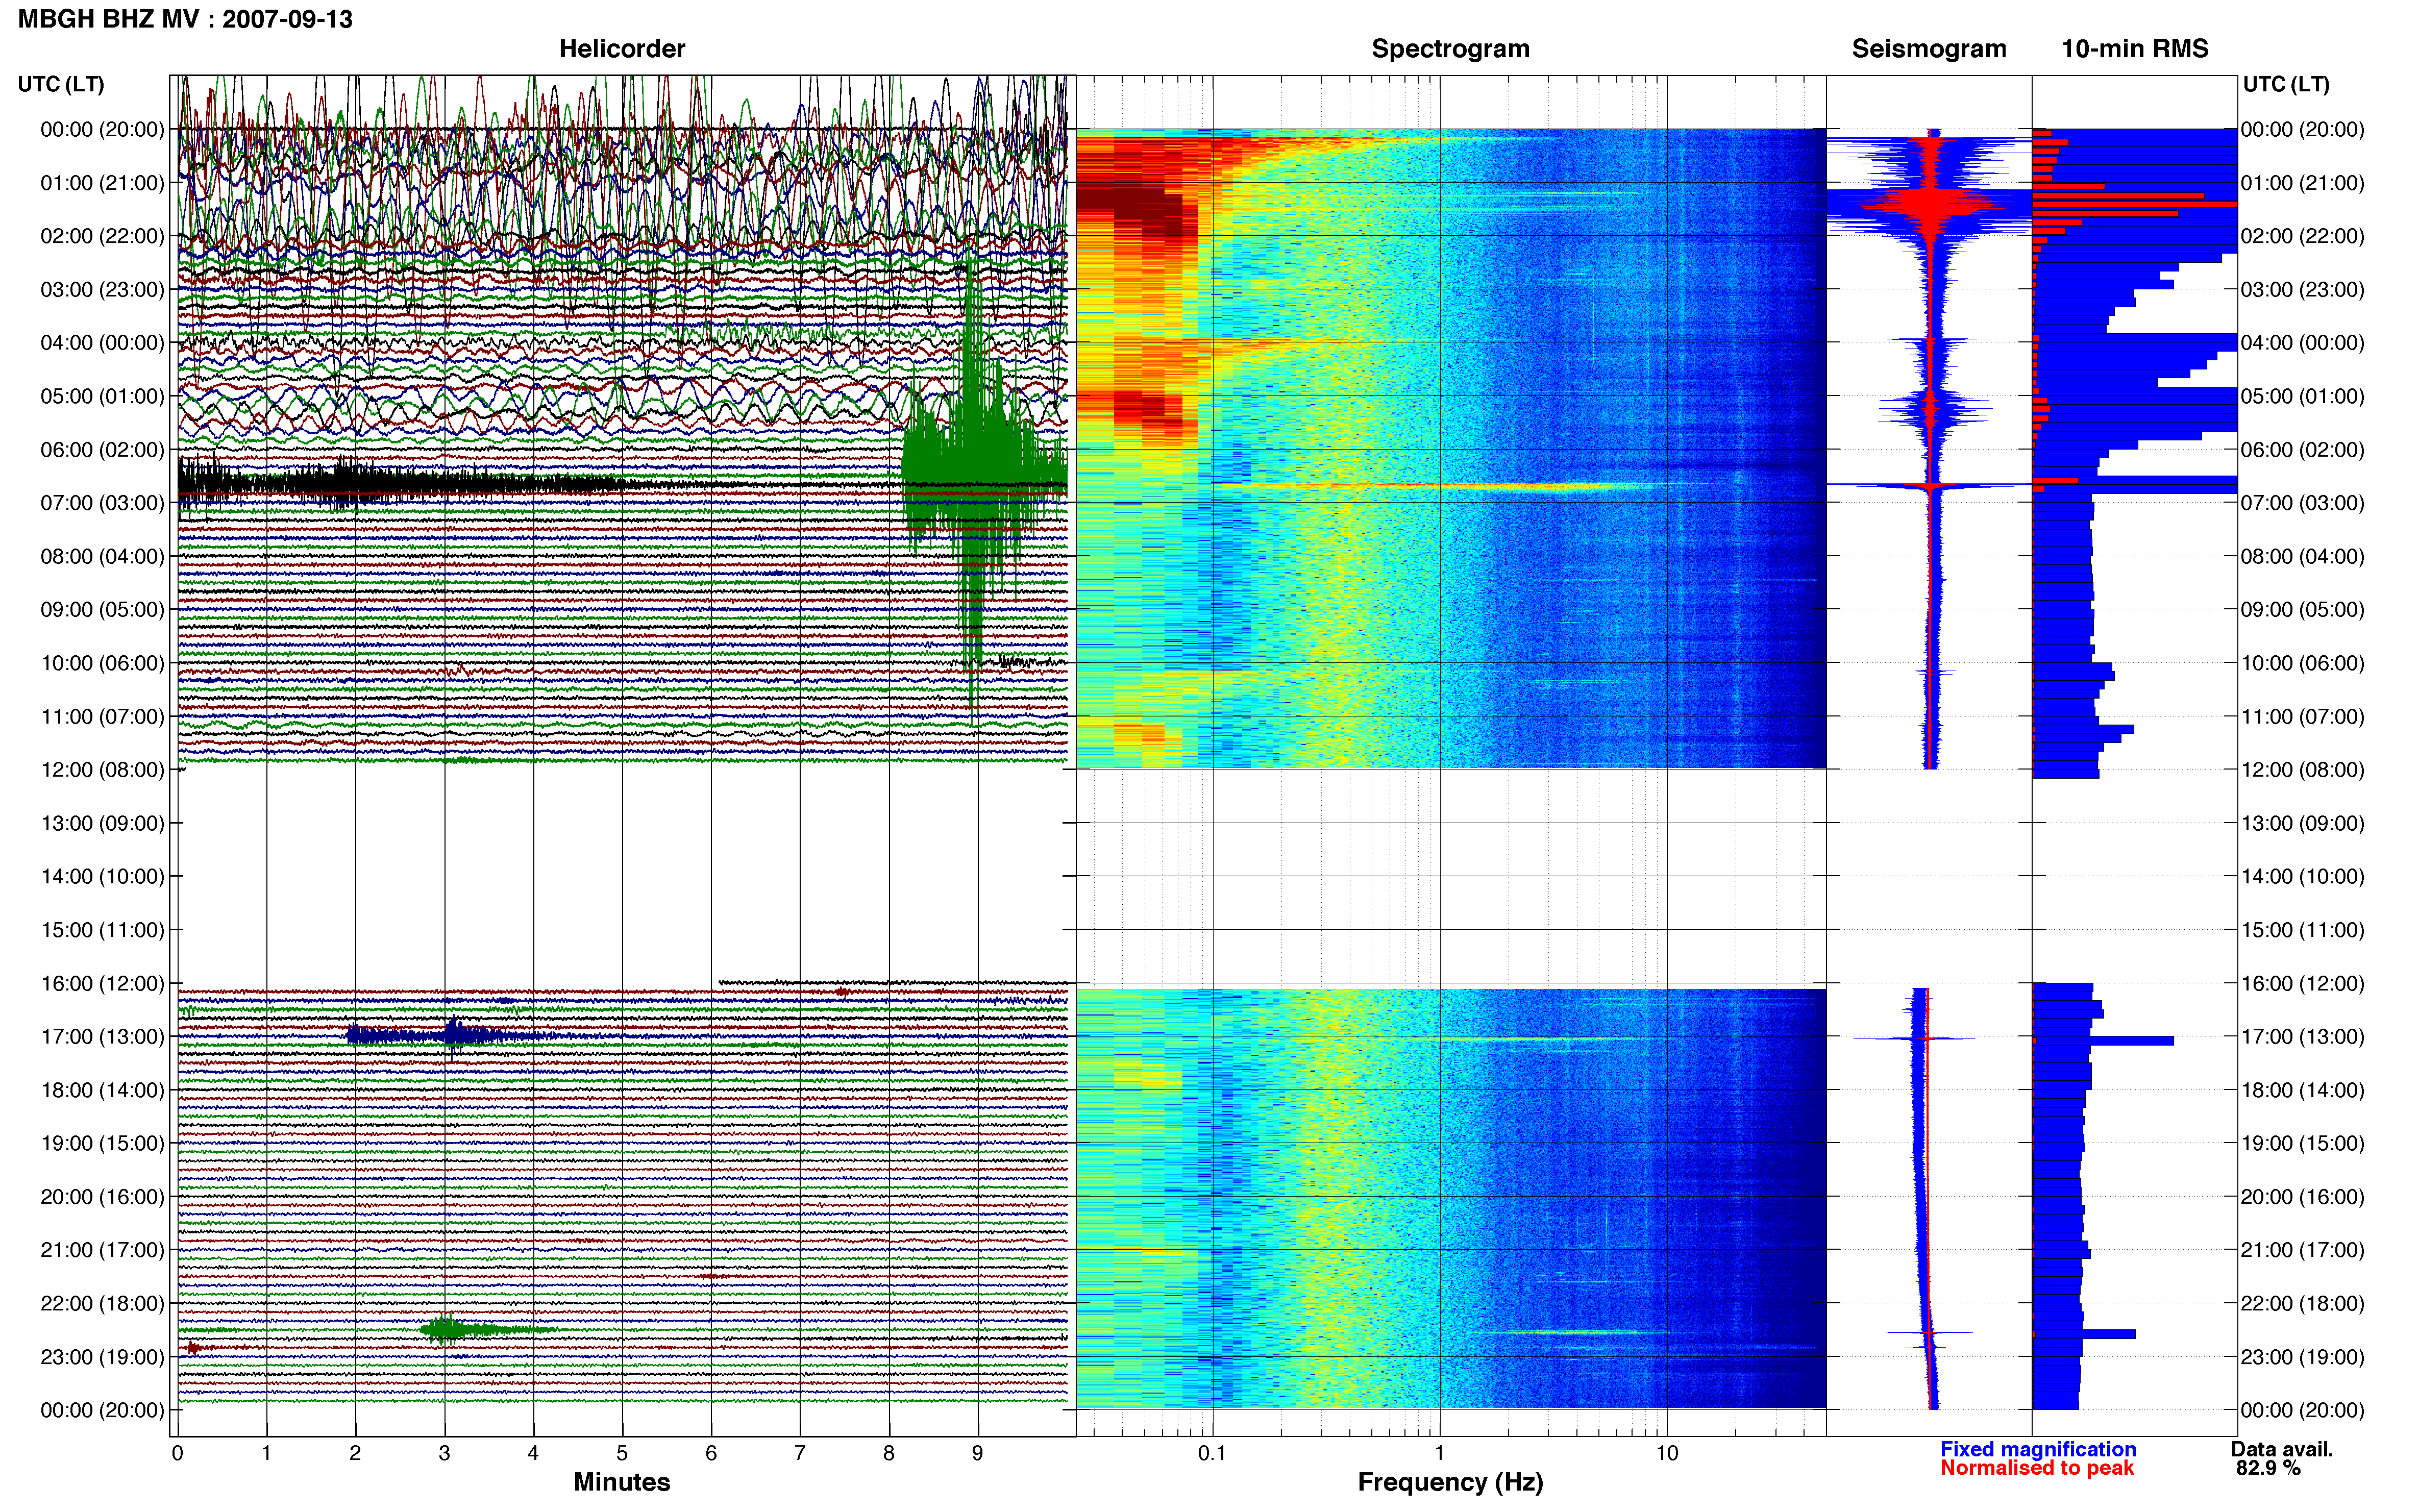Click the 'Helicorder' panel heading
2419x1512 pixels.
(x=622, y=48)
